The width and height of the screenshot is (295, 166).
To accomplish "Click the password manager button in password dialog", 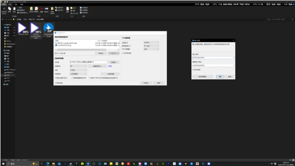I will coord(203,77).
